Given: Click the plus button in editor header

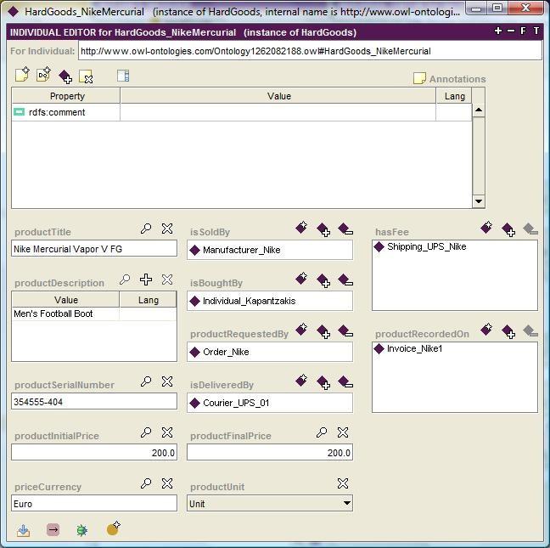Looking at the screenshot, I should 497,31.
